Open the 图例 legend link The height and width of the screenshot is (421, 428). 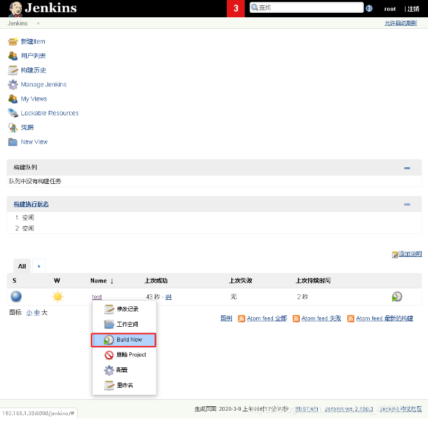tap(226, 318)
